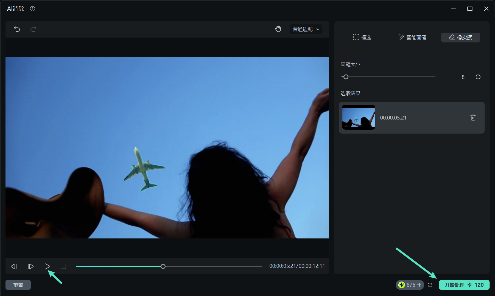
Task: Click the 重置 reset button
Action: click(x=18, y=285)
